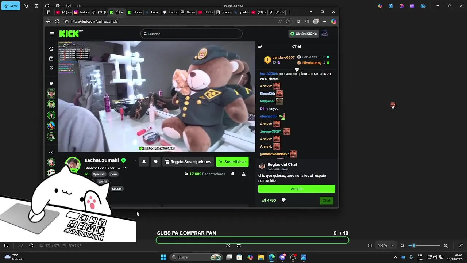Click the pictured Kick Buscar search field
467x263 pixels.
(191, 34)
